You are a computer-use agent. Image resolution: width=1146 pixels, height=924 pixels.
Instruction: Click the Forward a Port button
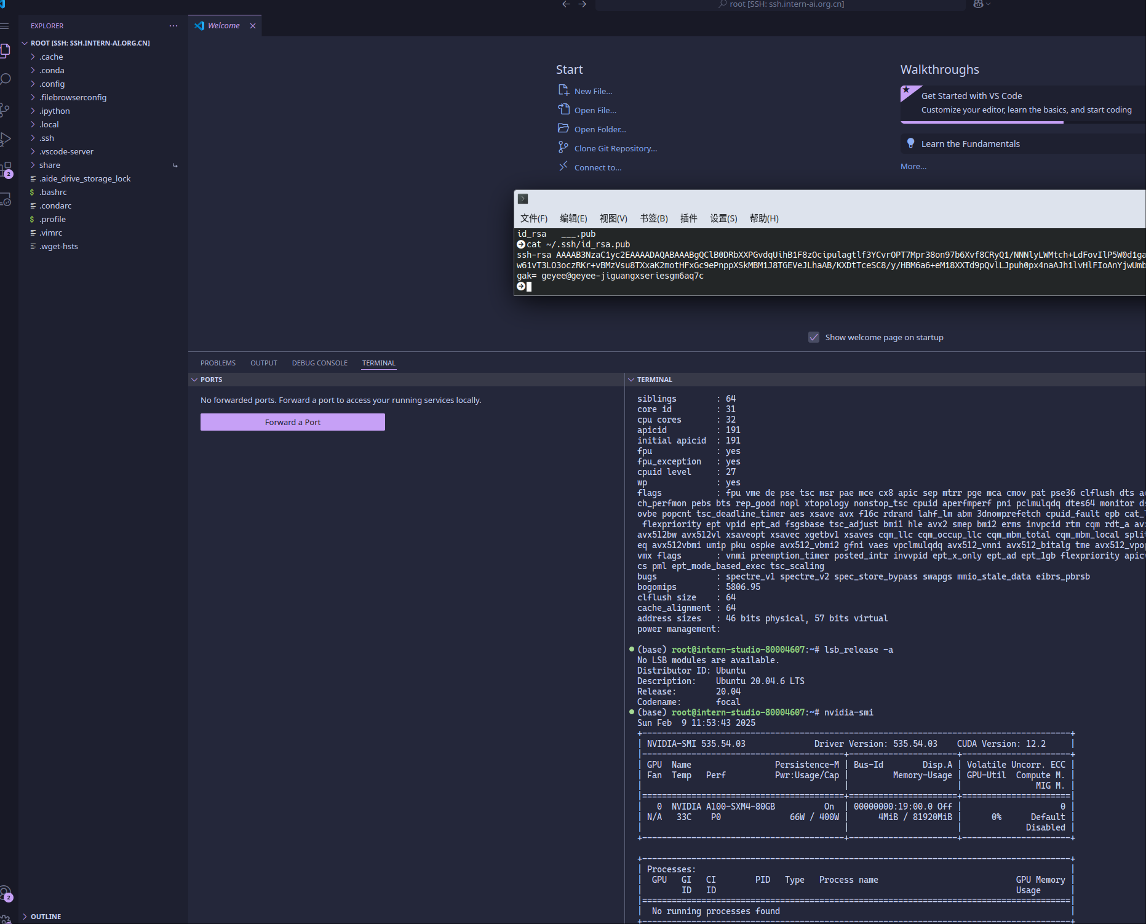pos(293,422)
